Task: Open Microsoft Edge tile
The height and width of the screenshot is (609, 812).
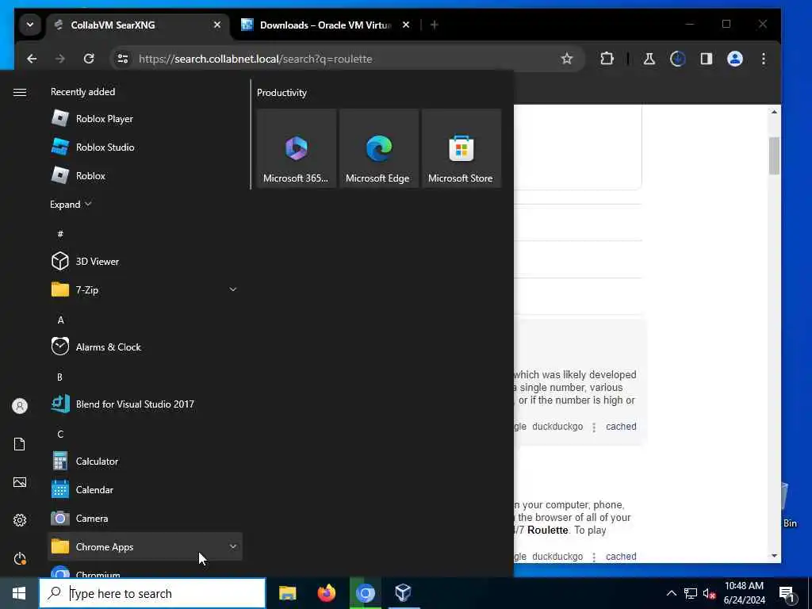Action: point(378,148)
